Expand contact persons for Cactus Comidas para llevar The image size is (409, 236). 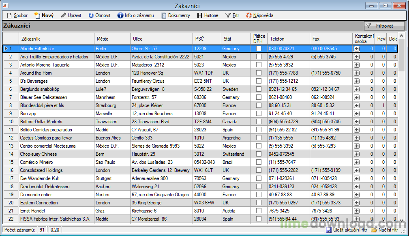357,138
